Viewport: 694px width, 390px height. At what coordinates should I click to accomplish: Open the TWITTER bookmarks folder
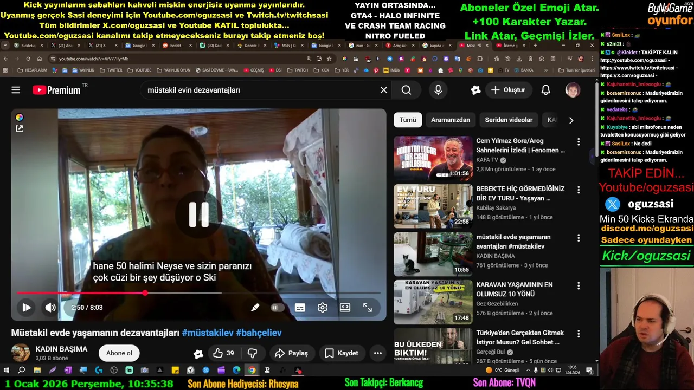(111, 70)
